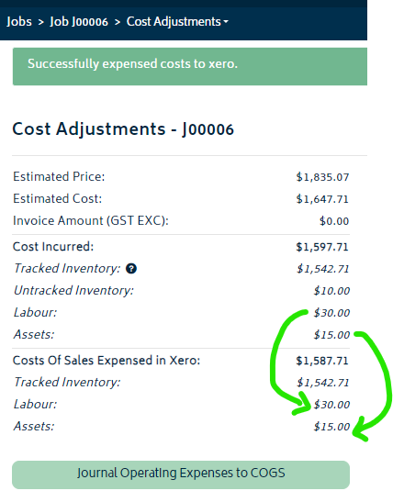Click the Labour $30.00 under Cost Incurred
Image resolution: width=393 pixels, height=502 pixels.
(x=331, y=313)
